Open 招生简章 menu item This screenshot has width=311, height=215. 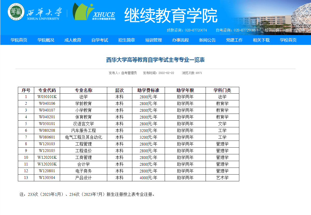point(127,40)
